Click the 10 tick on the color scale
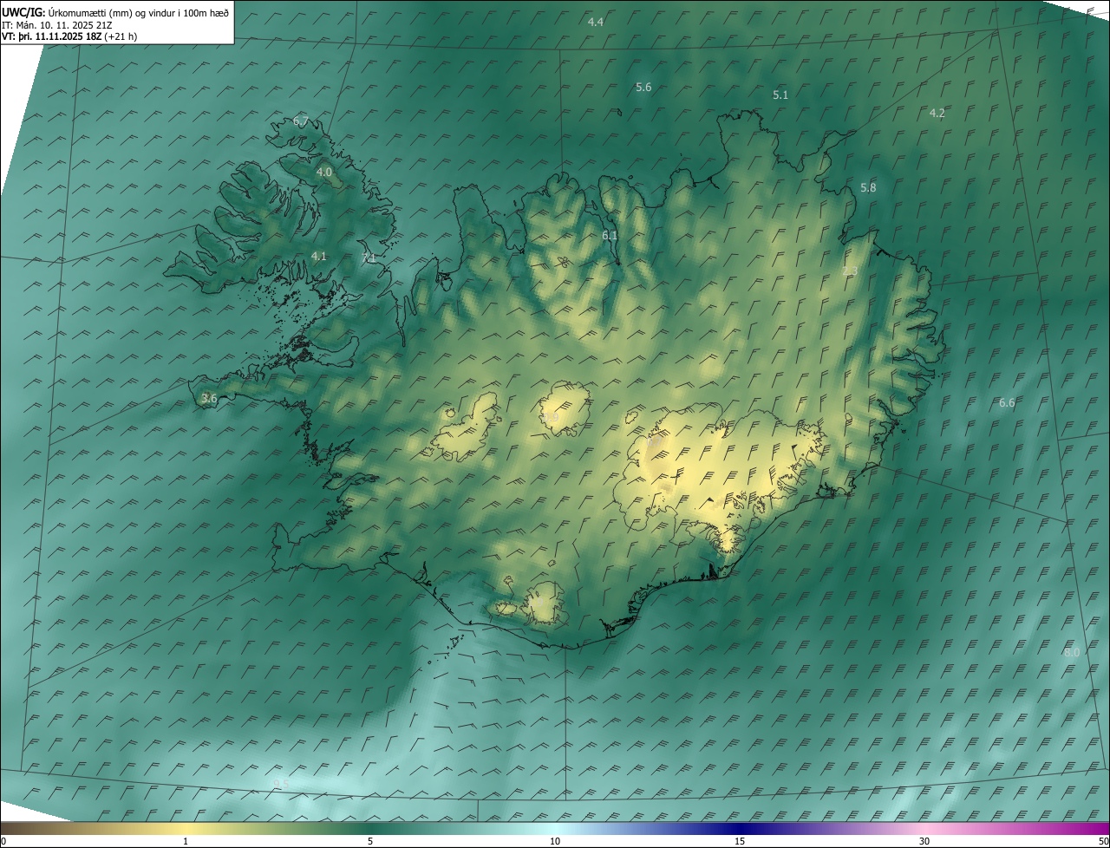Screen dimensions: 1110x848 [x=555, y=842]
